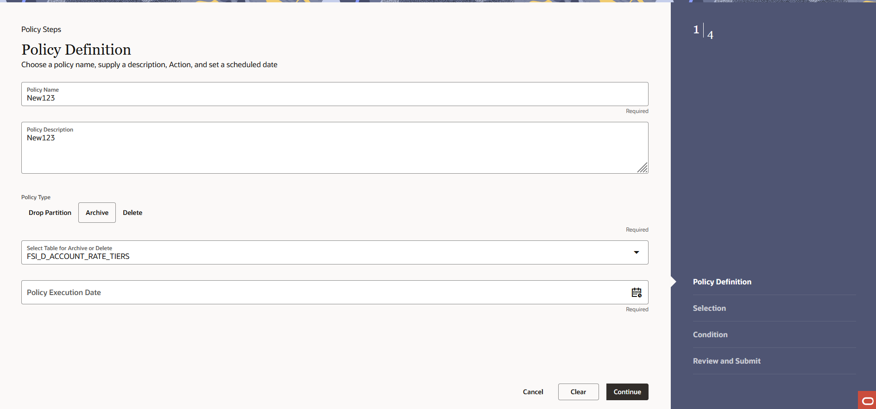Click FSI_D_ACCOUNT_RATE_TIERS selected table value
Viewport: 876px width, 409px height.
(x=78, y=256)
